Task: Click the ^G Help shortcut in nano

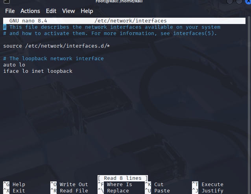Action: pos(14,184)
